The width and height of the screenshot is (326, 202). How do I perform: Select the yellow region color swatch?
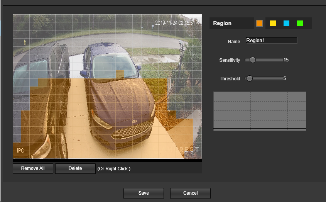pos(273,23)
